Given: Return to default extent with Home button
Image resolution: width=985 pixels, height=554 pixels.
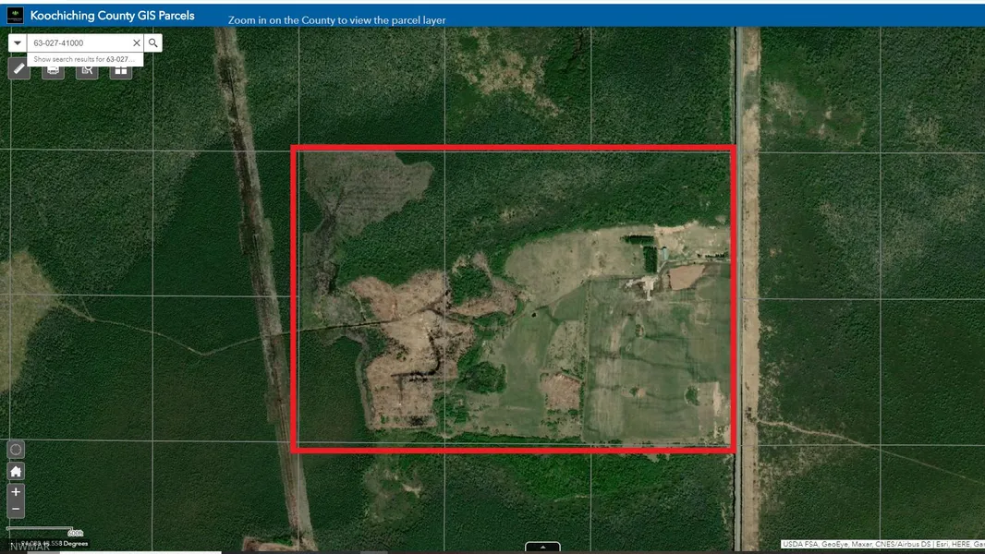Looking at the screenshot, I should point(16,471).
